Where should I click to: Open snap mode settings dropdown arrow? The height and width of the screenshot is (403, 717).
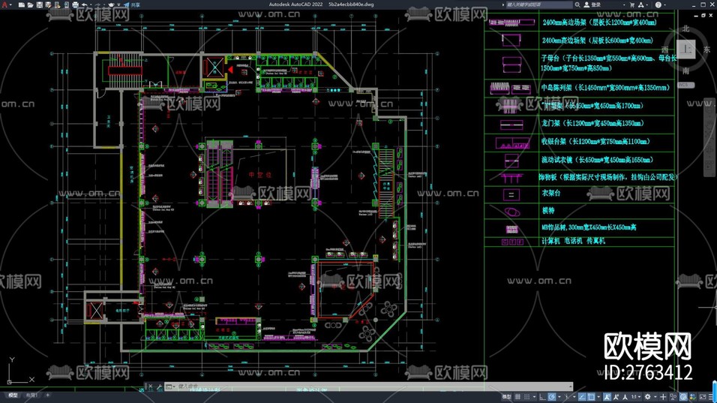tap(535, 397)
